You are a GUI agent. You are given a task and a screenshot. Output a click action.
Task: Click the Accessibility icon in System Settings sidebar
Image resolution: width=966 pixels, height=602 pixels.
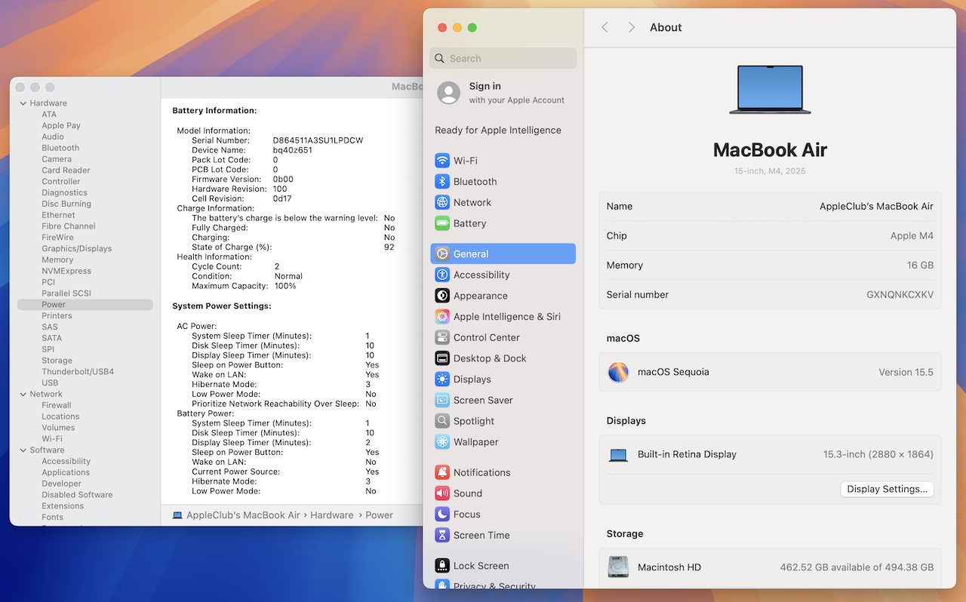click(x=442, y=275)
